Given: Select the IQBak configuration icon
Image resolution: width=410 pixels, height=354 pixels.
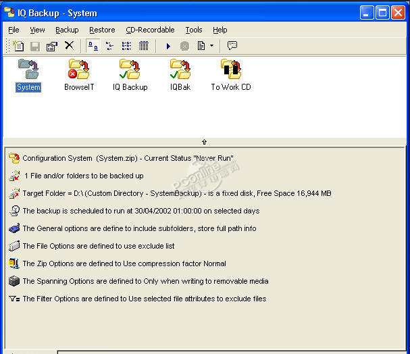Looking at the screenshot, I should (x=180, y=76).
